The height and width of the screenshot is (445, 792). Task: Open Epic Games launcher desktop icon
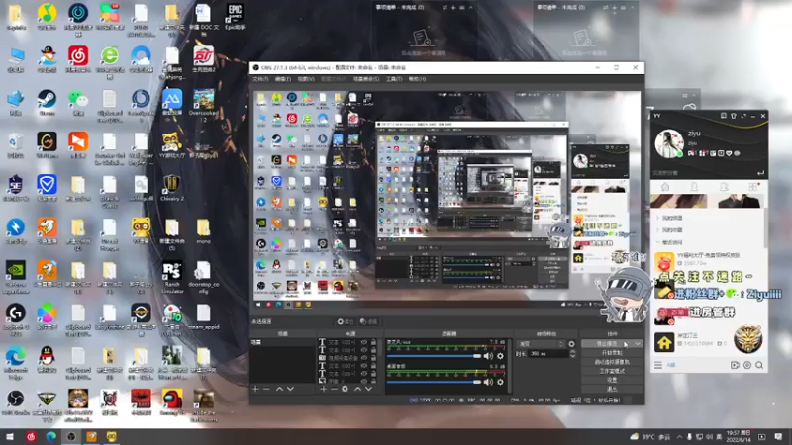click(235, 16)
